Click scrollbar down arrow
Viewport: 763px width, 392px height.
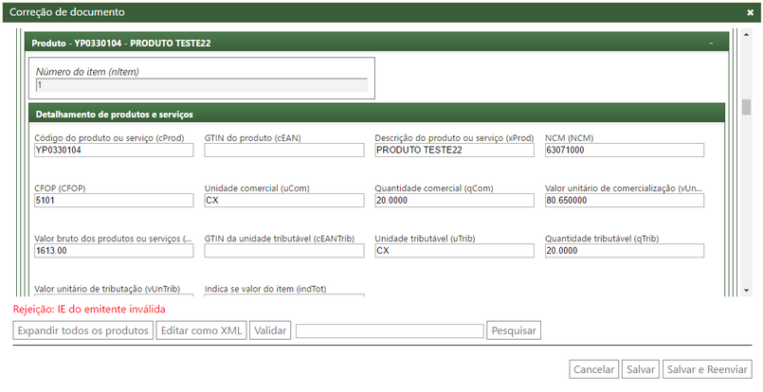tap(746, 291)
